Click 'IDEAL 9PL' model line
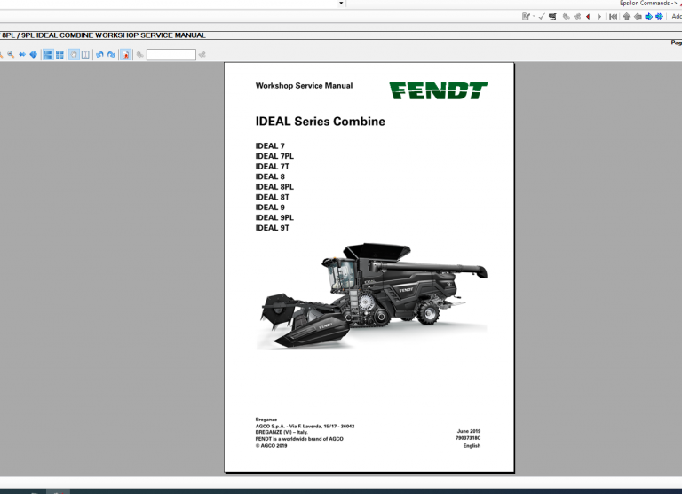 [274, 217]
